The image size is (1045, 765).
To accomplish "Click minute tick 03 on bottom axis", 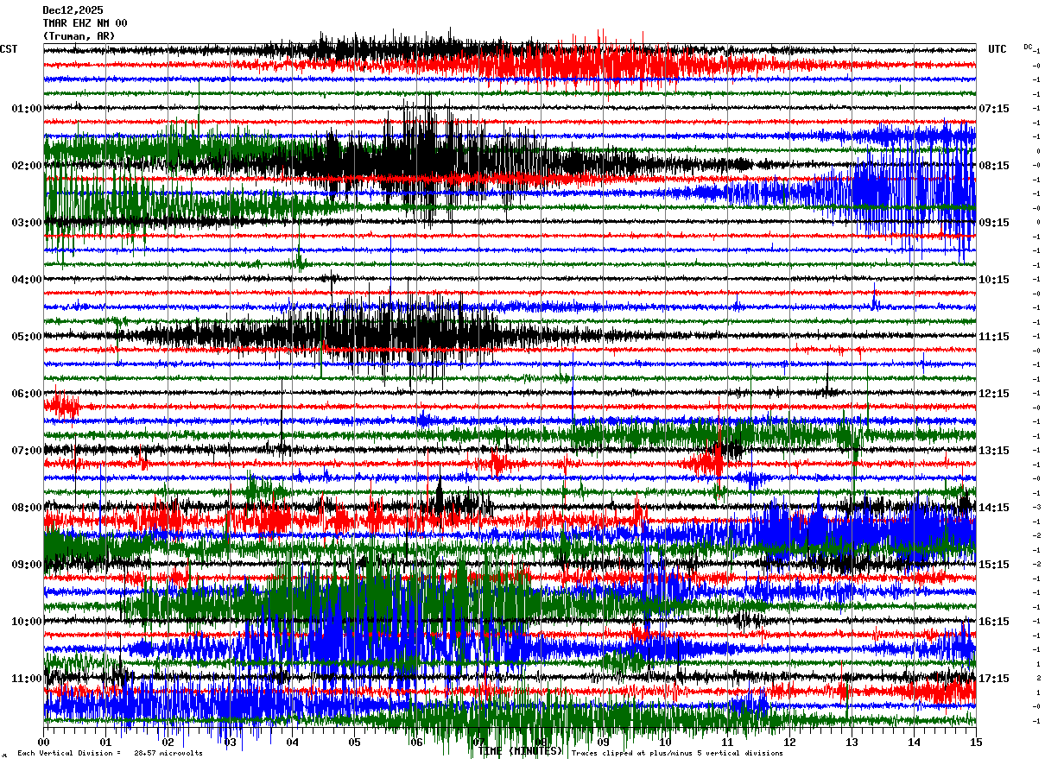I will coord(230,742).
